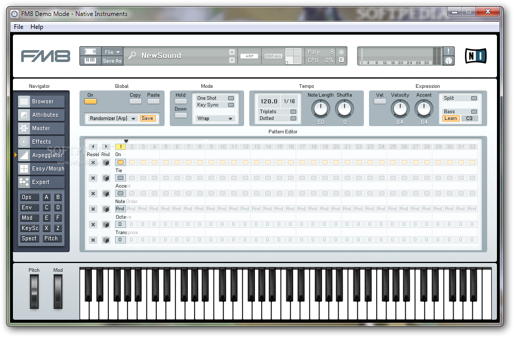Switch to Ops expert tab

(x=29, y=197)
